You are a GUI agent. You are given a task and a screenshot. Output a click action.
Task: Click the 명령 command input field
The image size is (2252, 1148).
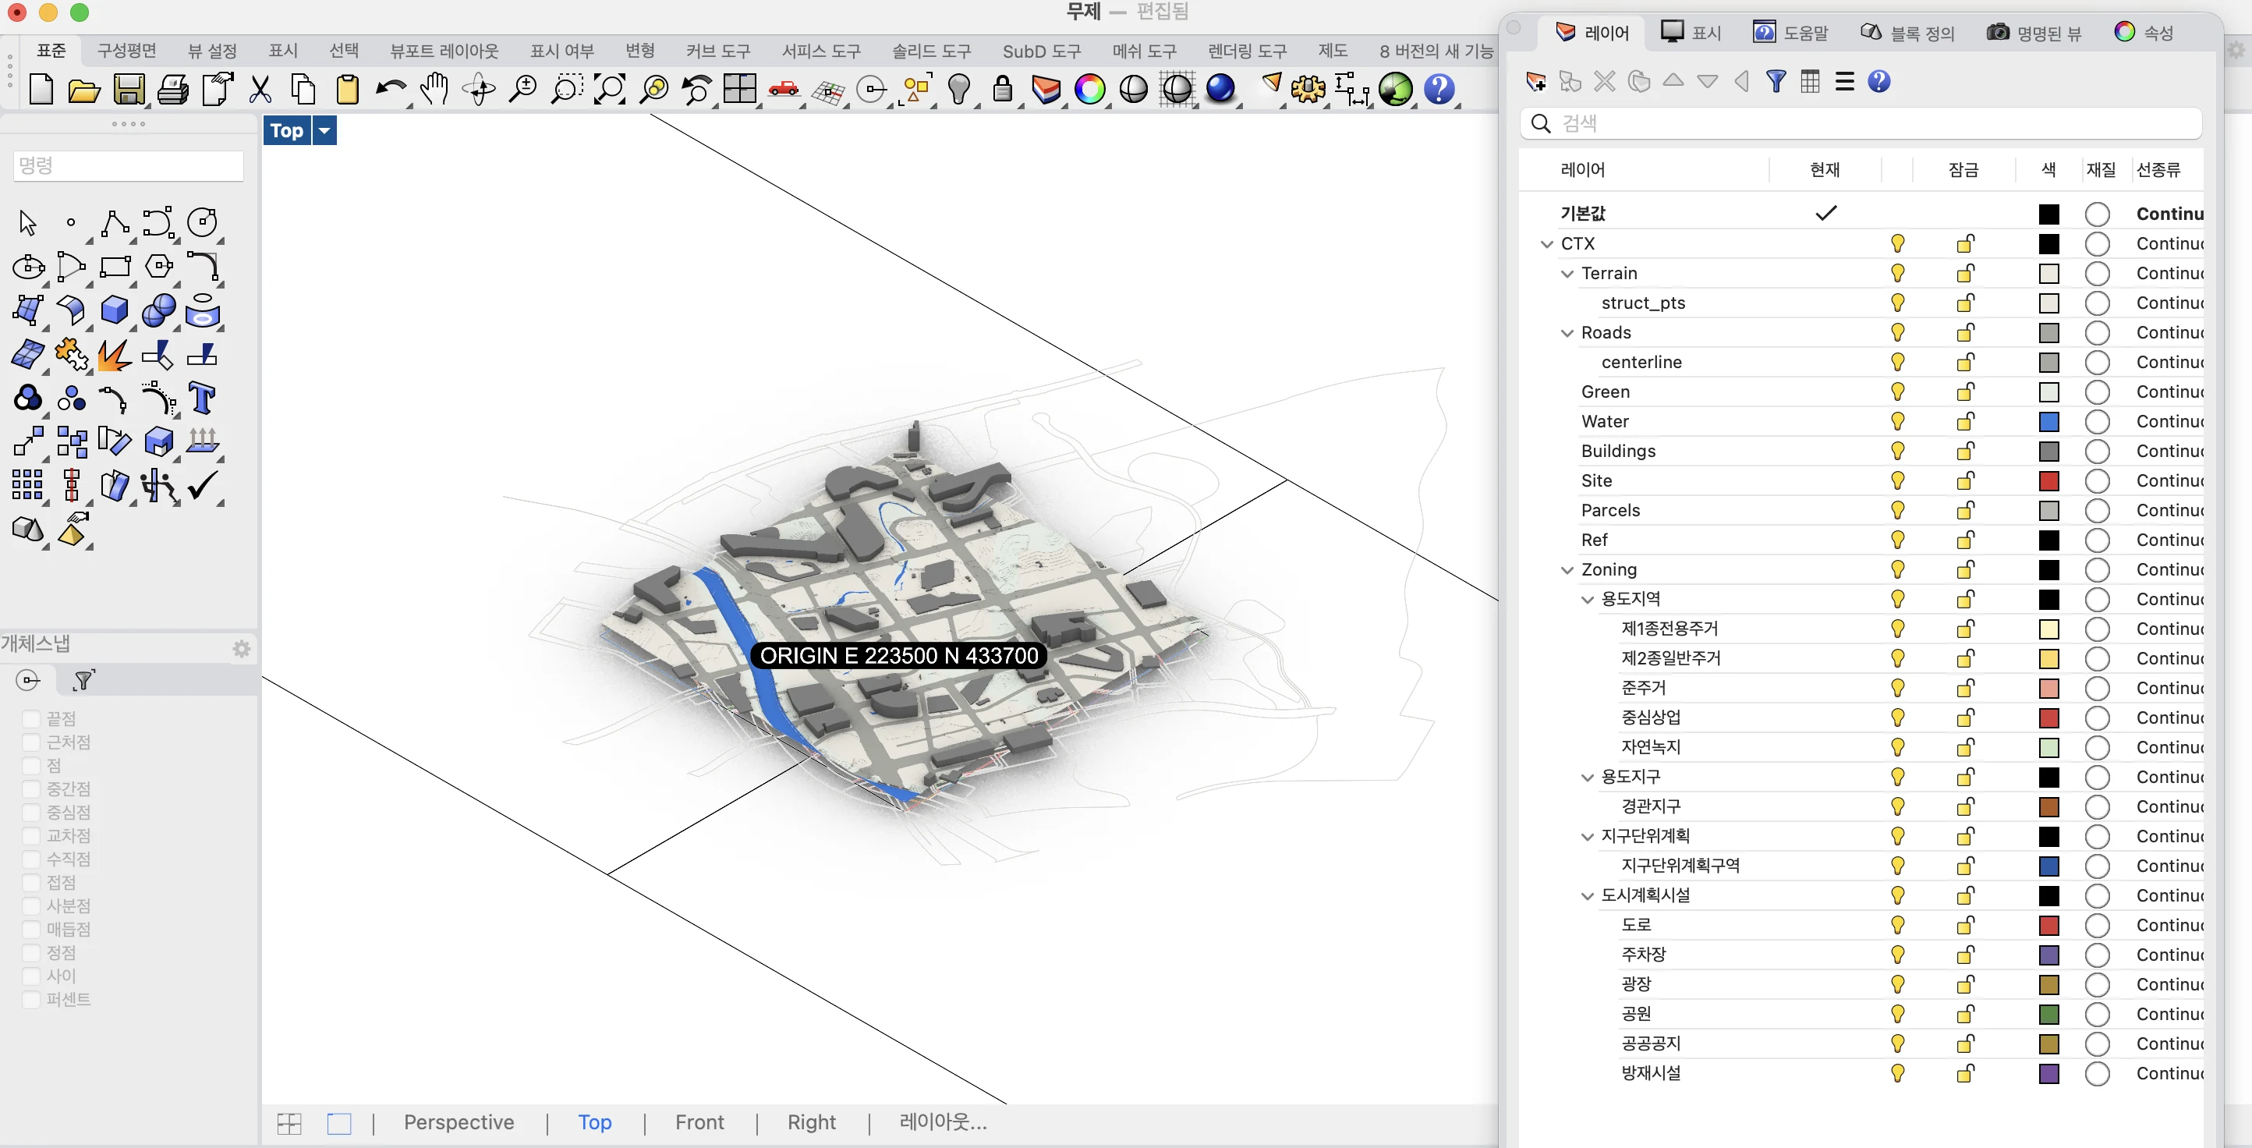129,165
